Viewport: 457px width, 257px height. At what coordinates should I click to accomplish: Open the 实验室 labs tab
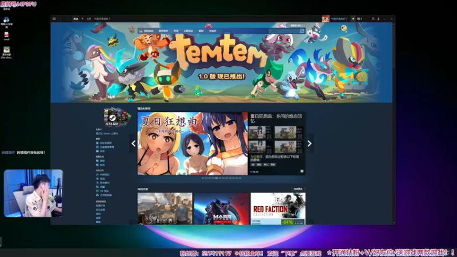click(213, 31)
